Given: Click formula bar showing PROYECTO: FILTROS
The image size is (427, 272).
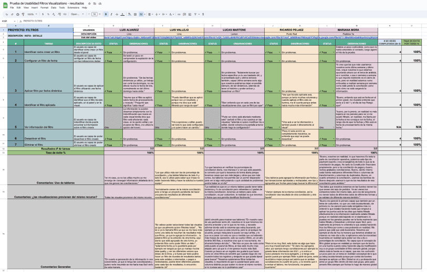Looking at the screenshot, I should [x=33, y=21].
